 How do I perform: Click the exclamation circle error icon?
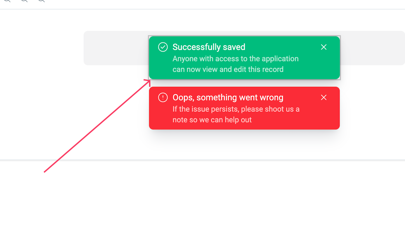[x=163, y=97]
